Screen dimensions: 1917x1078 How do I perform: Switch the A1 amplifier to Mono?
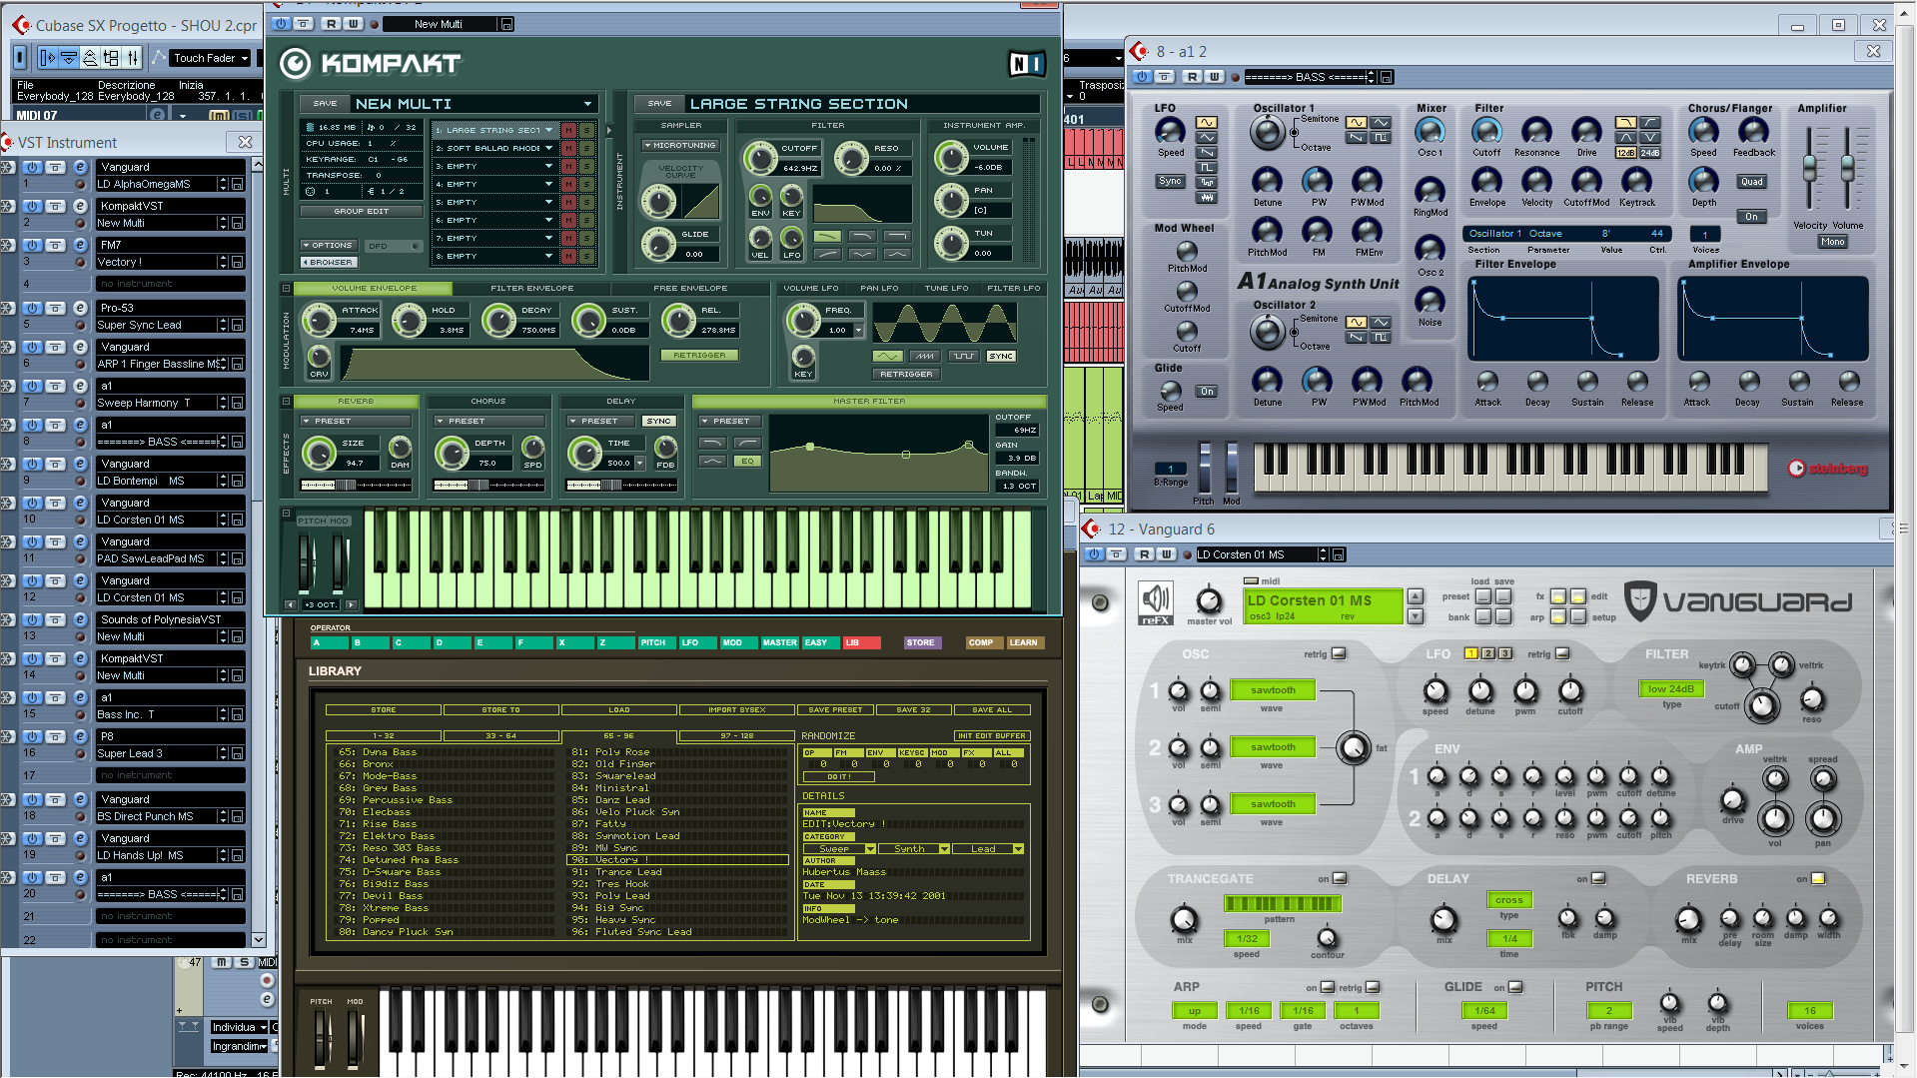[1832, 242]
